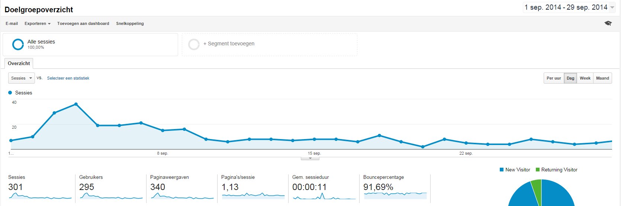Click the lowest data point on chart
This screenshot has height=206, width=621.
(x=423, y=147)
